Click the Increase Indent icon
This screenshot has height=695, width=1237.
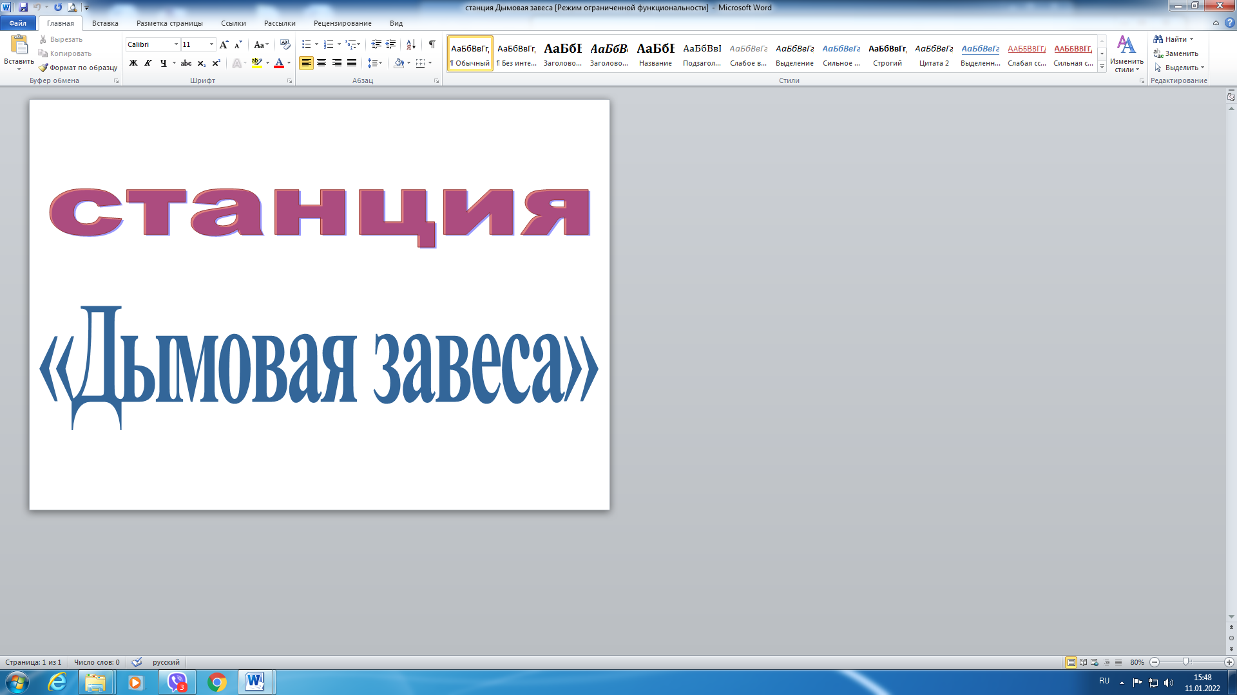pyautogui.click(x=390, y=44)
